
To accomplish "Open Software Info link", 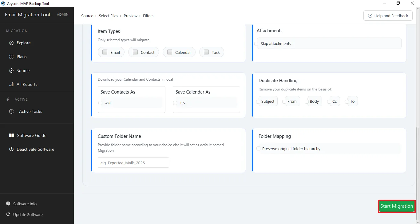I will 25,204.
